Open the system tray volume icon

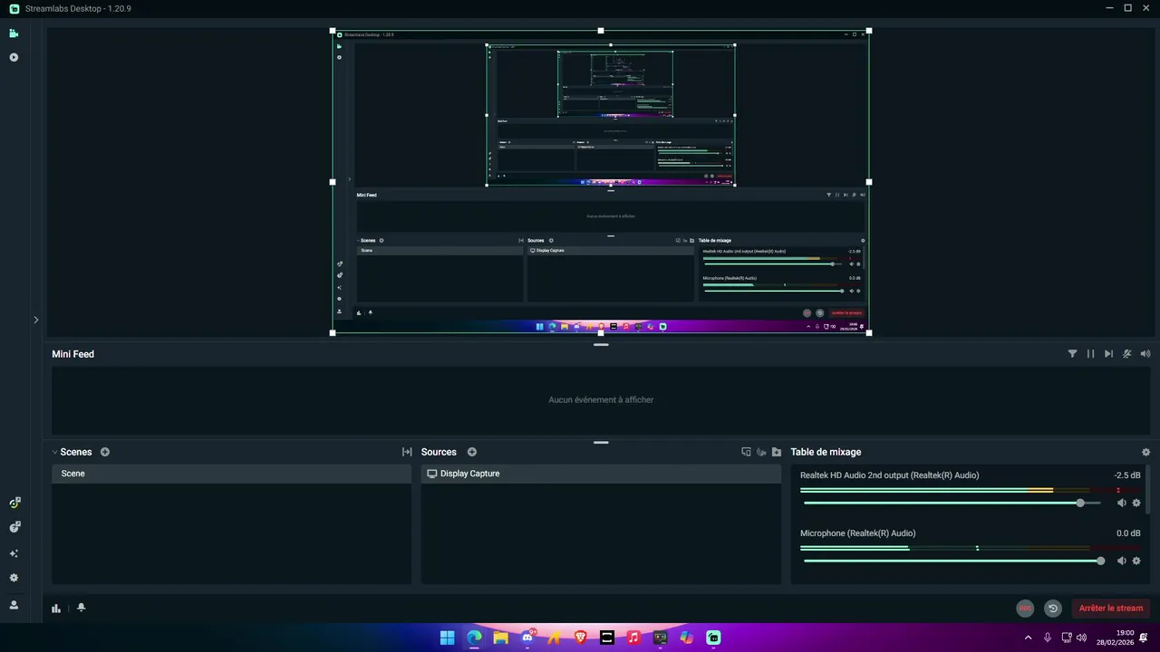(x=1081, y=638)
